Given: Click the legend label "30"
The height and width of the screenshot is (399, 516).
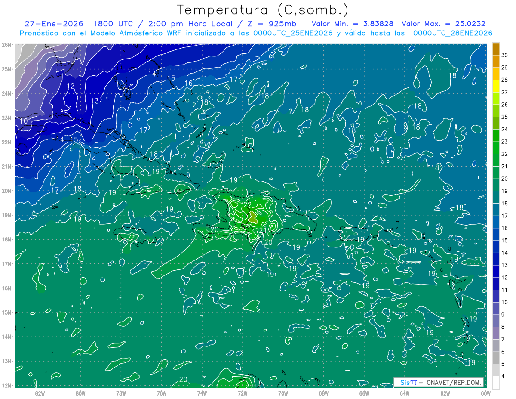Looking at the screenshot, I should 504,55.
